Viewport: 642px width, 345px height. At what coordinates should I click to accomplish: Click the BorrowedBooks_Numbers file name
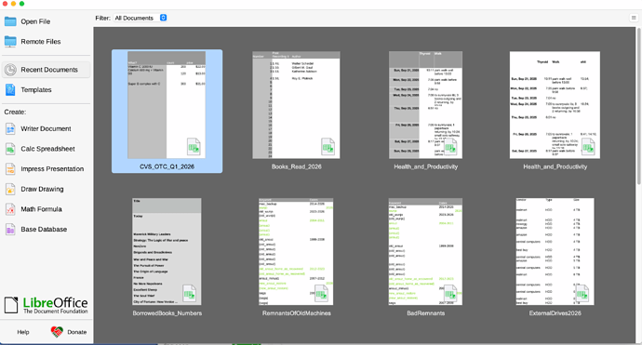[167, 313]
